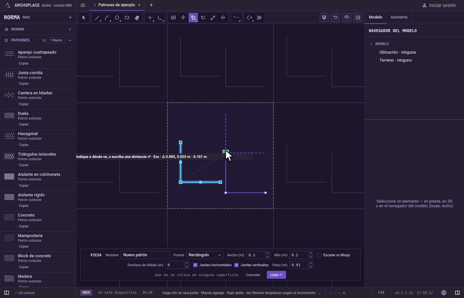Viewport: 464px width, 298px height.
Task: Open the 3D cube view icon
Action: pos(347,18)
